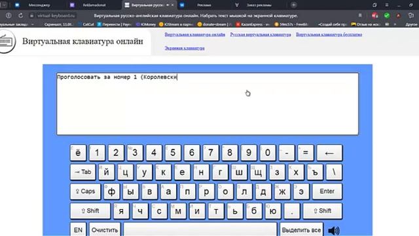The width and height of the screenshot is (419, 236).
Task: Click the Enter key
Action: [327, 191]
